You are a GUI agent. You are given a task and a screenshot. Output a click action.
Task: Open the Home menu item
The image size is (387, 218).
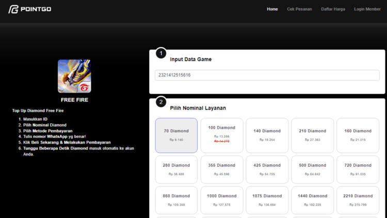click(x=272, y=9)
